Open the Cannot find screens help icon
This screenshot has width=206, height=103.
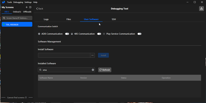(x=26, y=98)
